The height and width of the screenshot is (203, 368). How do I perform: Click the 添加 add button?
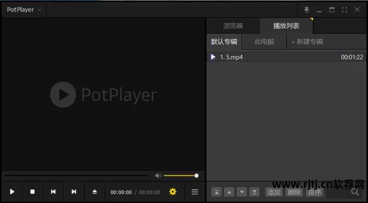click(274, 192)
